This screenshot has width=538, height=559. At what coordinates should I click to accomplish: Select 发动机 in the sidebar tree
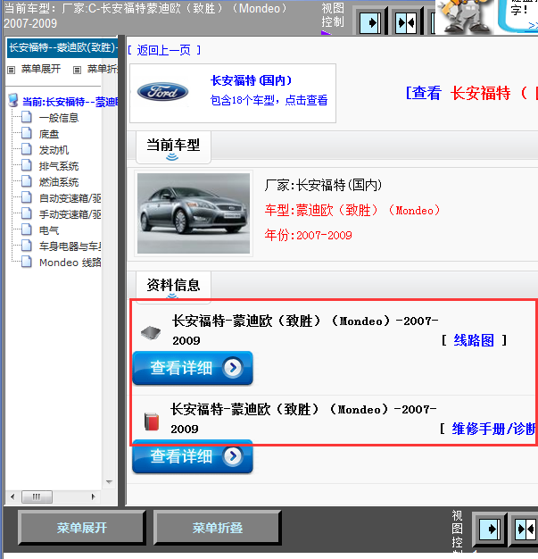click(54, 150)
